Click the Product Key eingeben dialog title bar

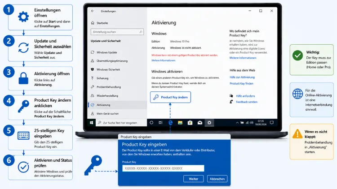(174, 137)
